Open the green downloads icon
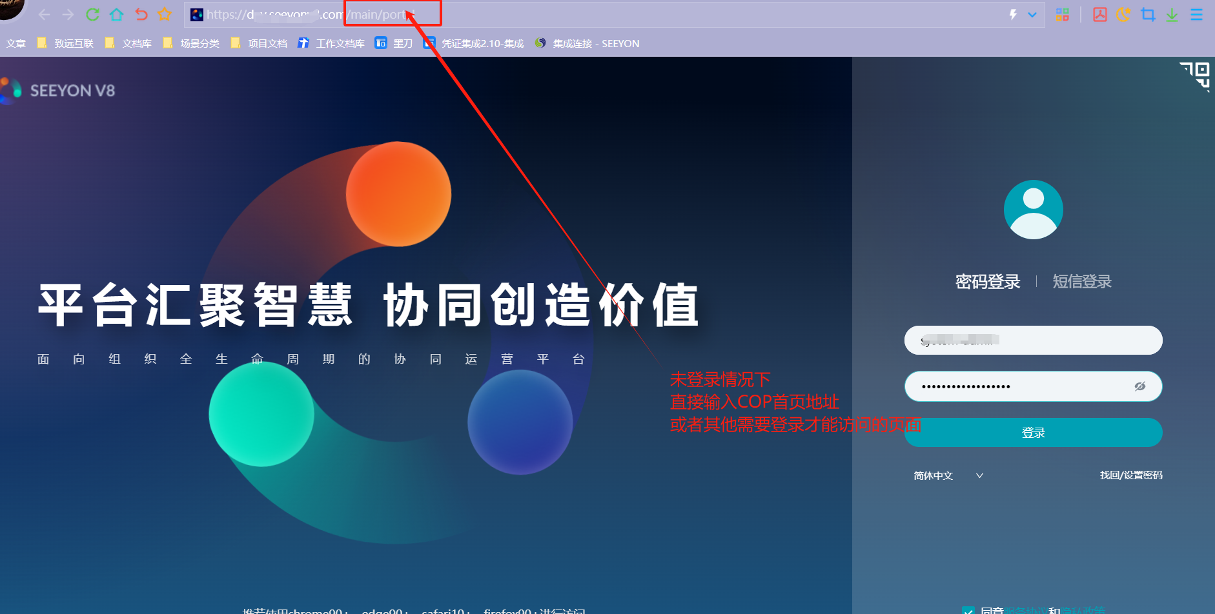The width and height of the screenshot is (1215, 614). [x=1172, y=14]
